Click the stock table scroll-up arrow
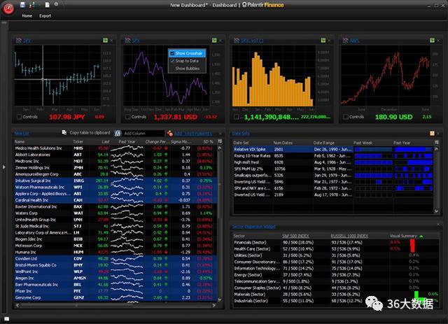 point(220,148)
